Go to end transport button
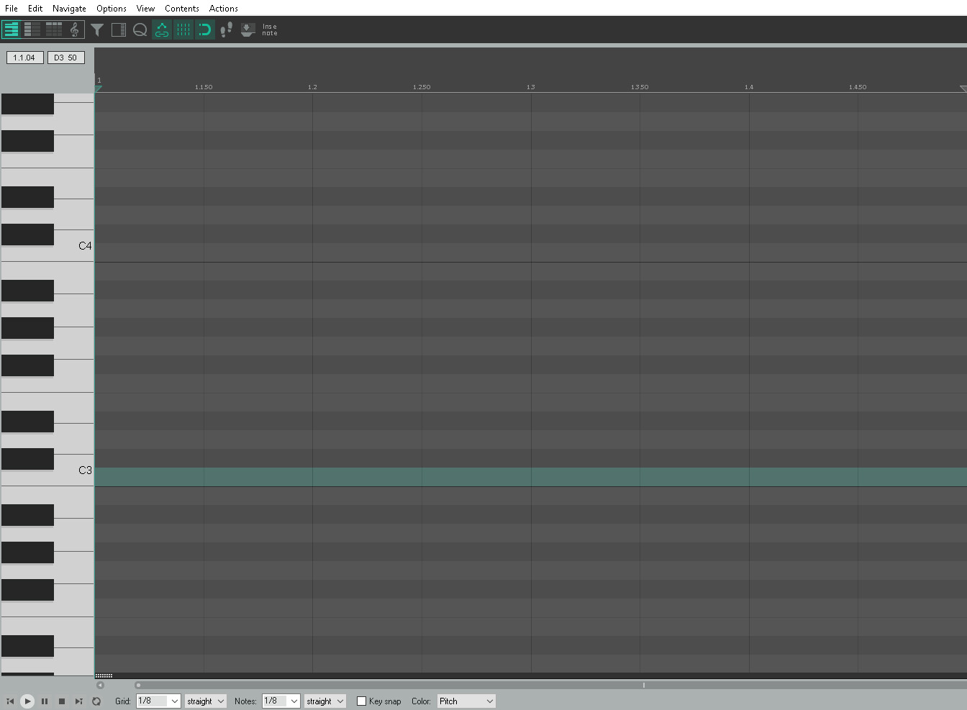Viewport: 967px width, 710px height. [x=79, y=701]
